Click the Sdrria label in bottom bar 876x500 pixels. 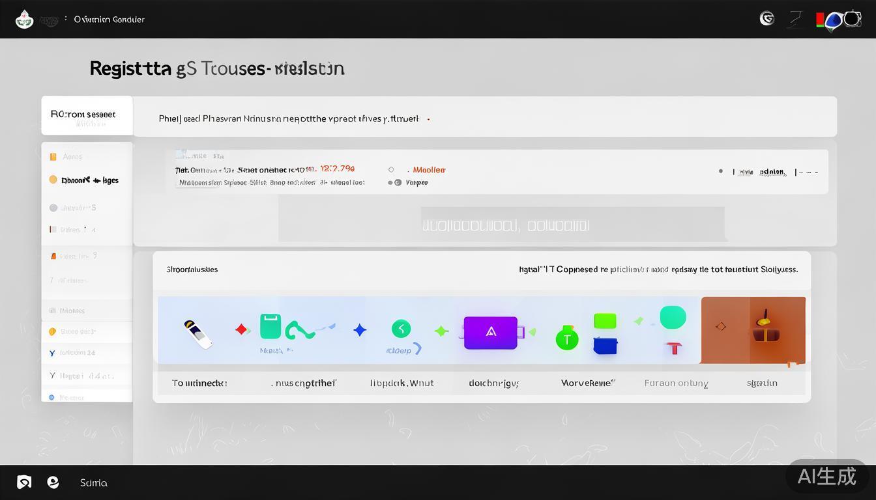(x=94, y=483)
